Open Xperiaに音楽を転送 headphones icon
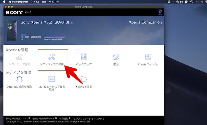Viewport: 207px width, 125px height. pyautogui.click(x=20, y=79)
